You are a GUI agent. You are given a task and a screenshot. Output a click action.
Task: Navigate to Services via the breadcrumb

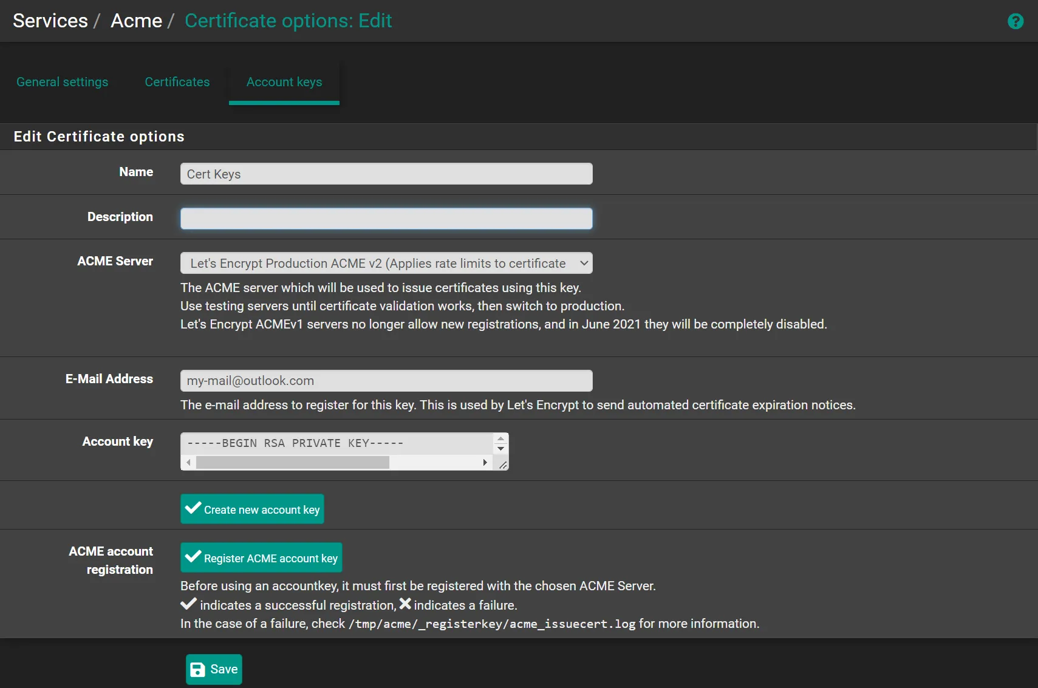pos(50,20)
